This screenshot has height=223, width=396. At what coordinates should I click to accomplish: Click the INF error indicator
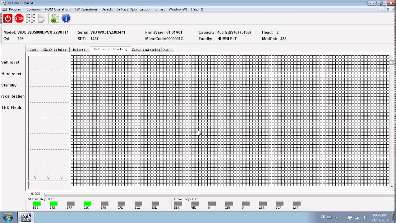229,203
